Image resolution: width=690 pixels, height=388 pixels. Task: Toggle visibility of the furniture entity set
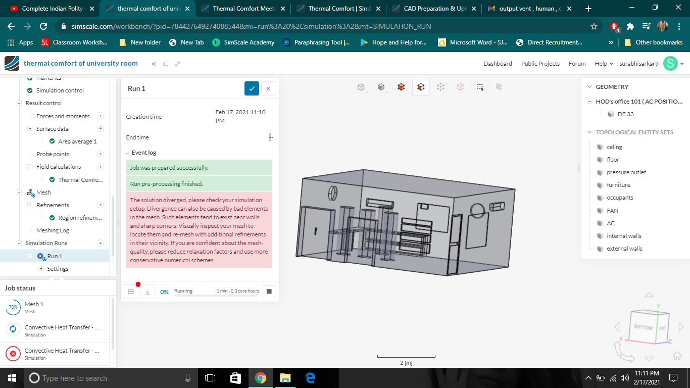600,185
